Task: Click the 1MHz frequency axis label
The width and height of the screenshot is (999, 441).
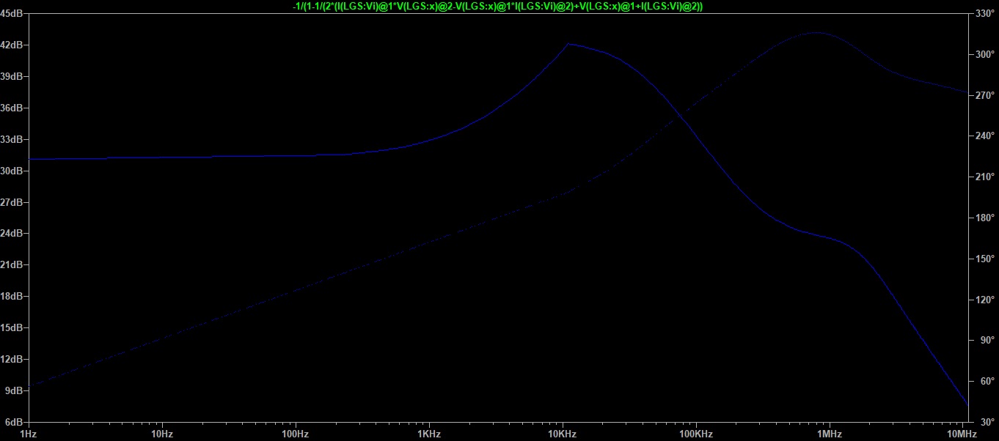Action: [830, 434]
